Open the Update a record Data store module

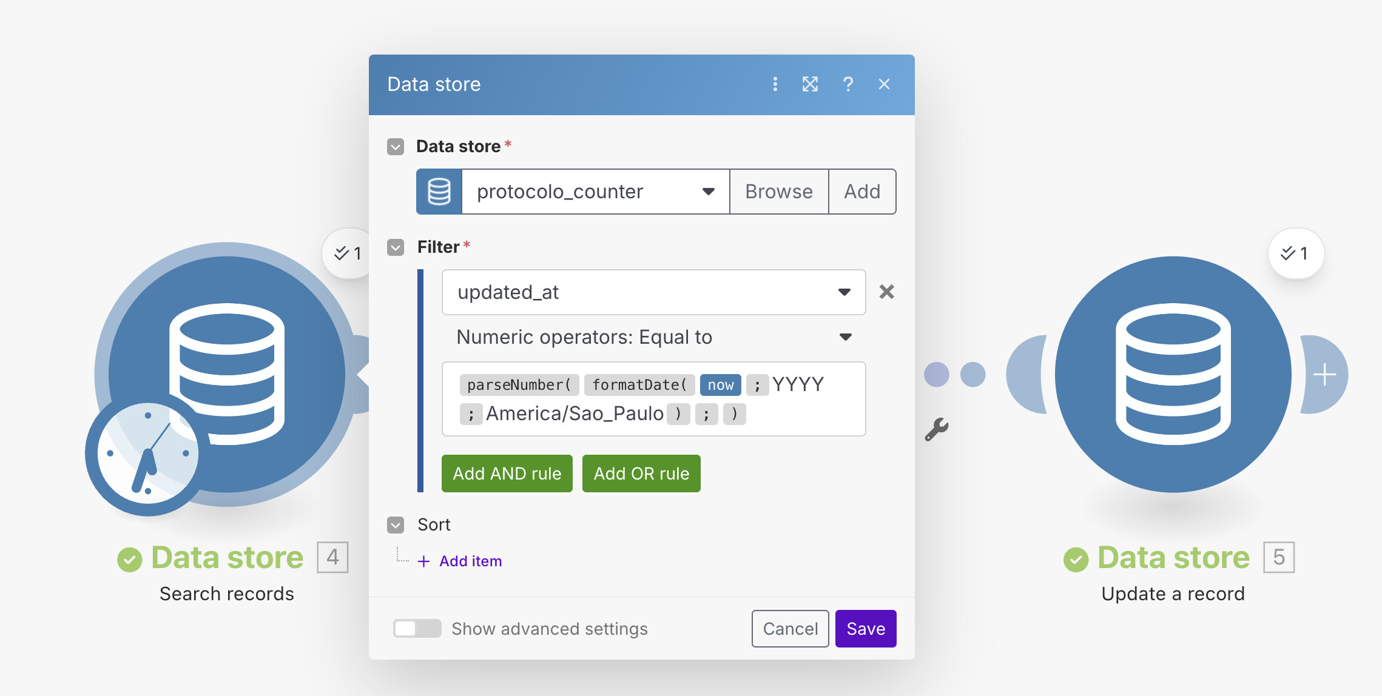tap(1172, 374)
